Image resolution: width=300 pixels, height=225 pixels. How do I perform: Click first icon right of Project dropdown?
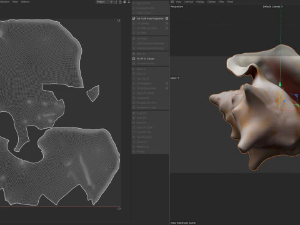(x=116, y=2)
